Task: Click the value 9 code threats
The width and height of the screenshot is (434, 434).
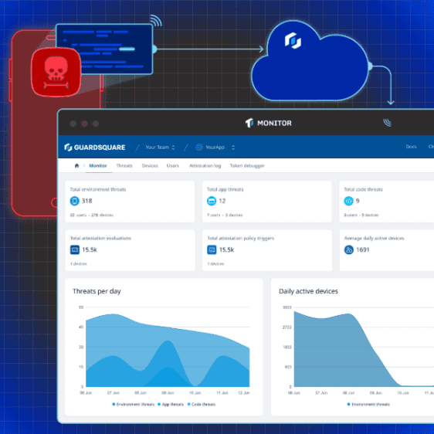Action: click(x=358, y=201)
